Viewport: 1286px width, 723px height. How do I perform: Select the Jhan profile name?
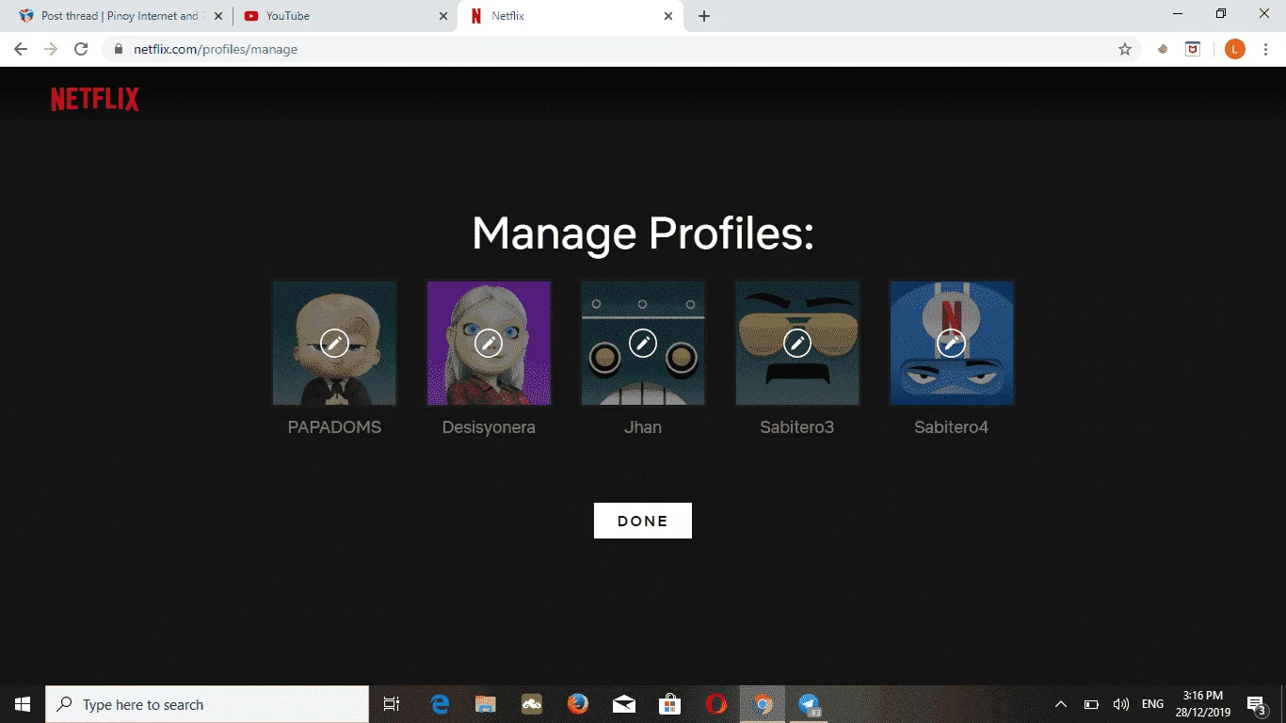(x=643, y=427)
